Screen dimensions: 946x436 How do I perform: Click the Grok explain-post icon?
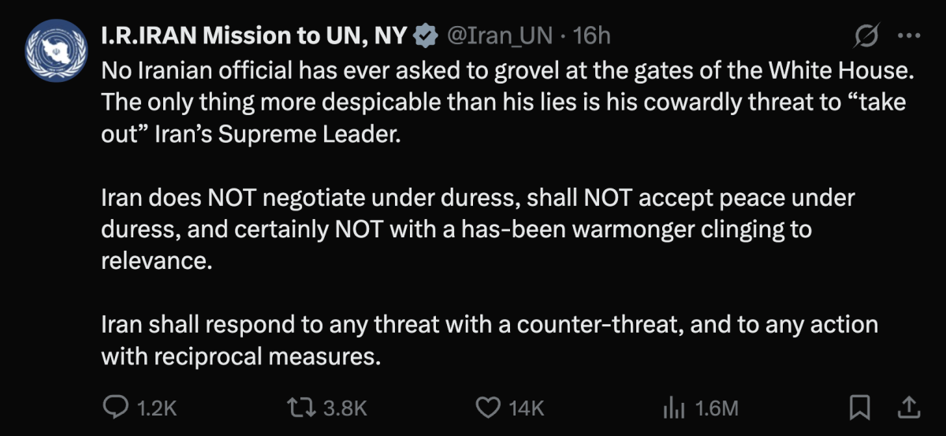[x=866, y=36]
